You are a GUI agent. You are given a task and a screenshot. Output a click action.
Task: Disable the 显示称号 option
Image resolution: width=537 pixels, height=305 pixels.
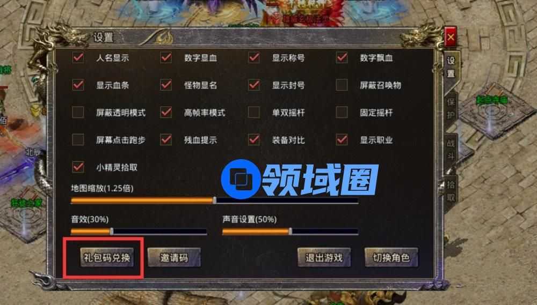(254, 57)
